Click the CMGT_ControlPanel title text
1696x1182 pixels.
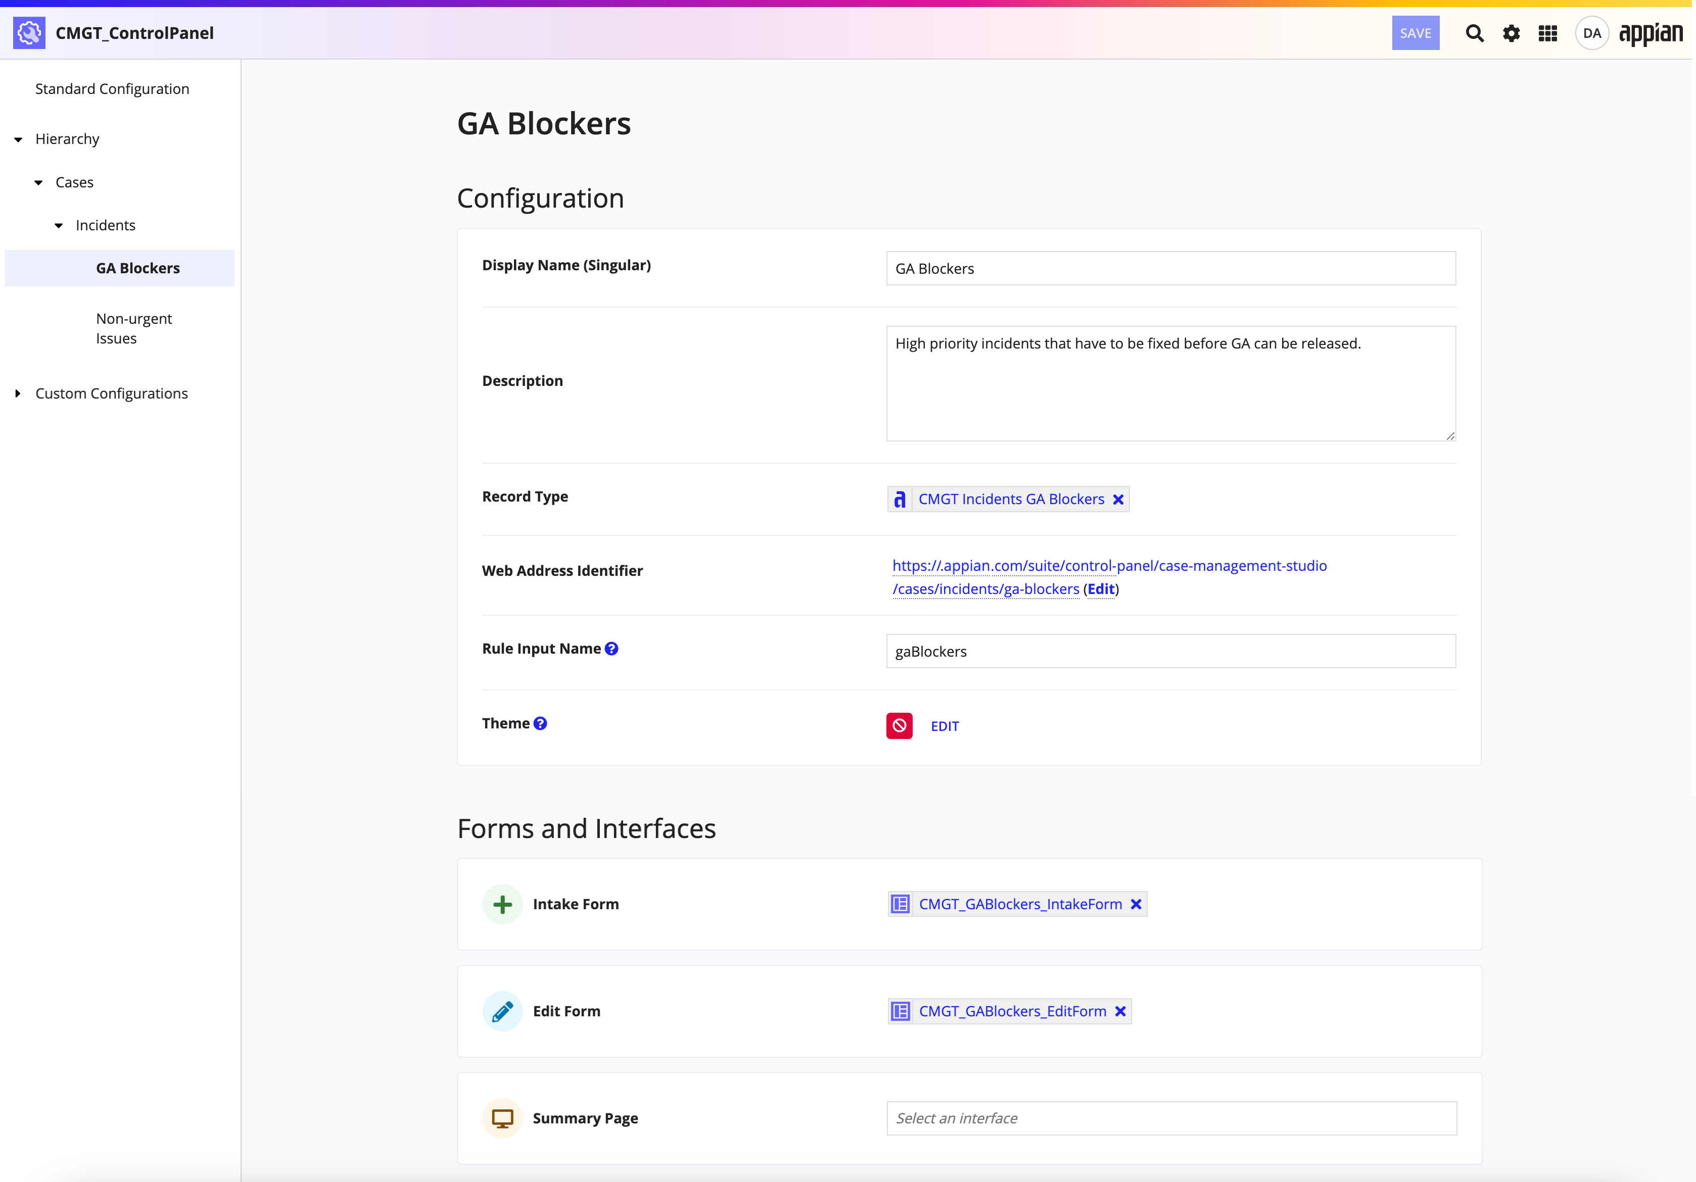coord(134,33)
